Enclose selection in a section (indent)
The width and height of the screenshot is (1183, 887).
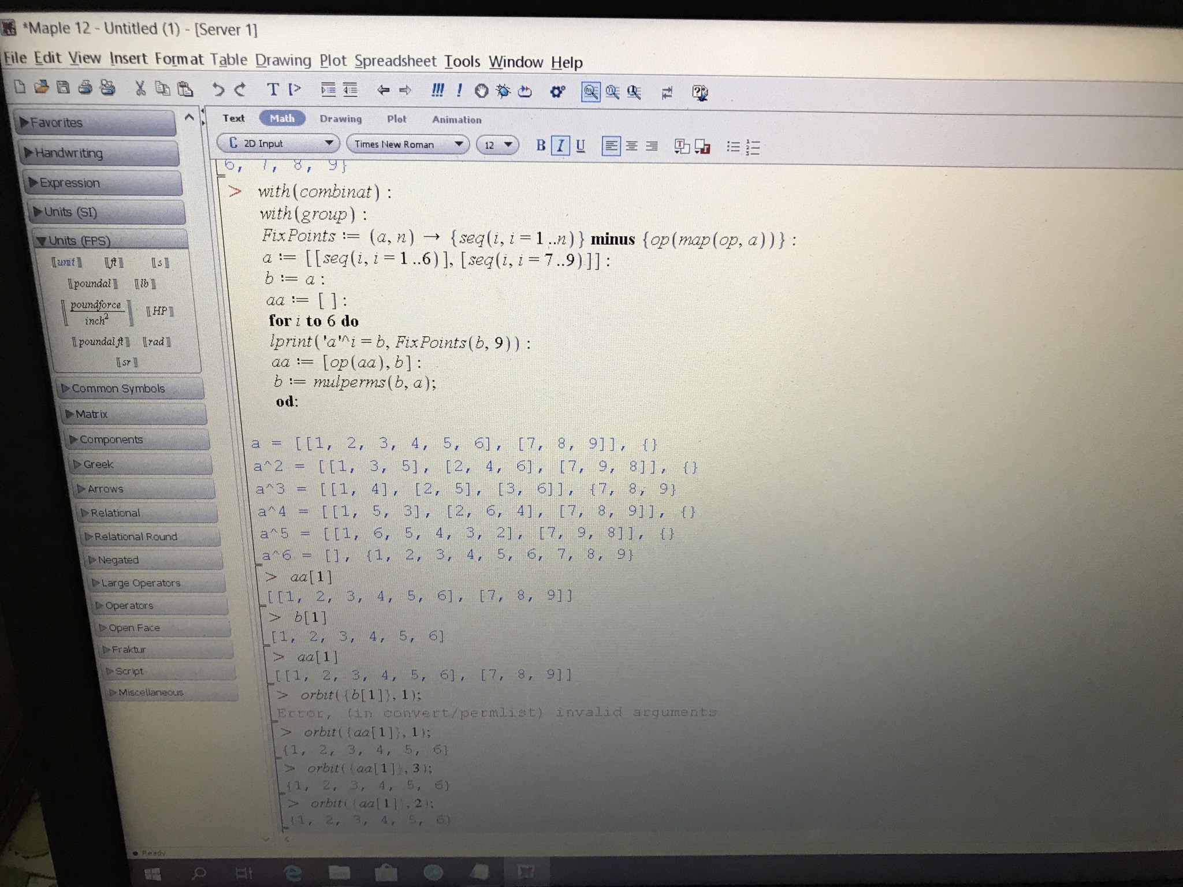point(328,90)
